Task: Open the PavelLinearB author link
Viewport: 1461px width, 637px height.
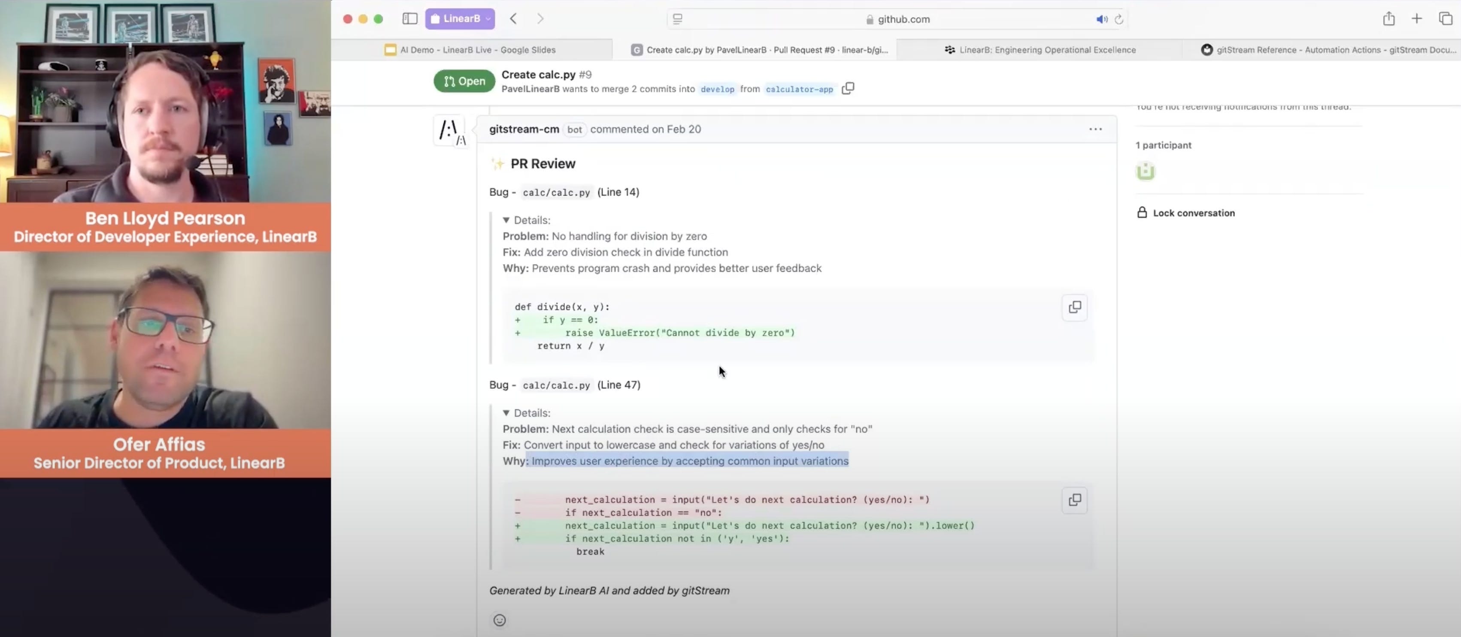Action: pos(530,89)
